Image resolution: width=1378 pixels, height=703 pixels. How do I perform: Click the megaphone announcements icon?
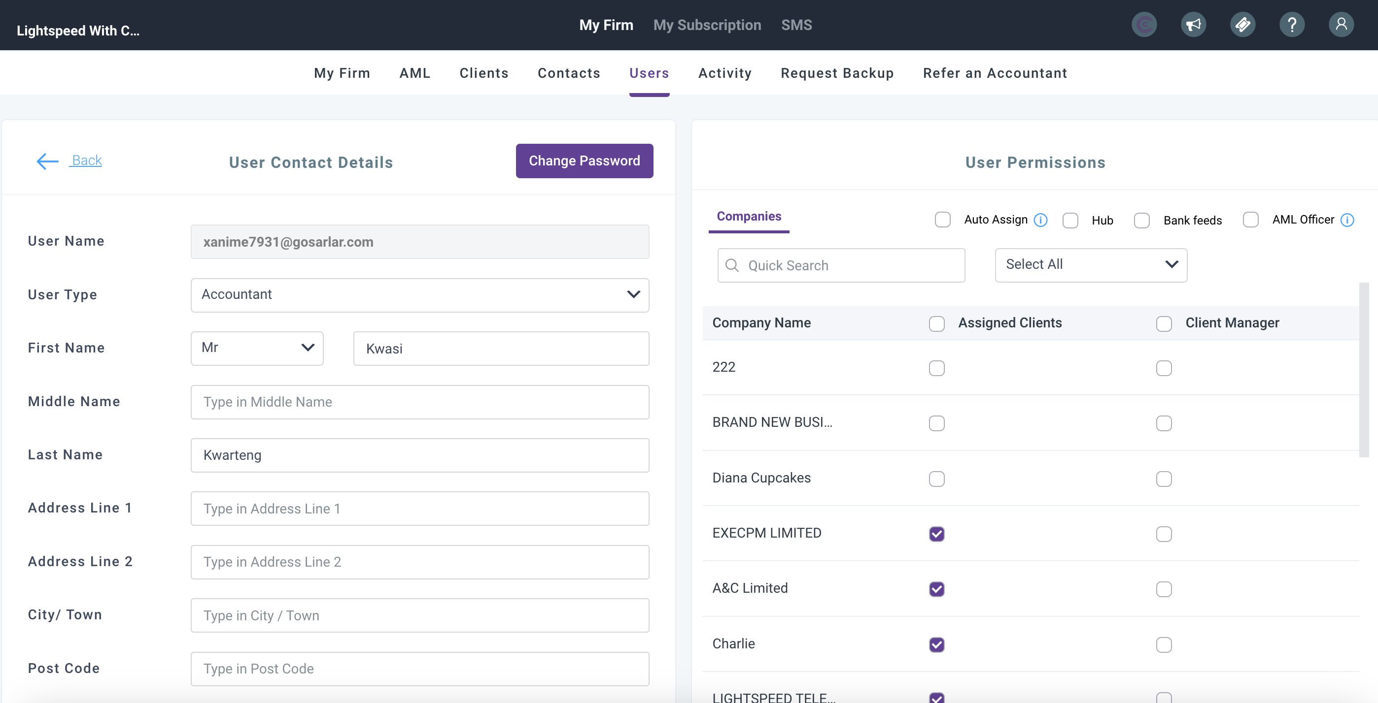(1193, 25)
